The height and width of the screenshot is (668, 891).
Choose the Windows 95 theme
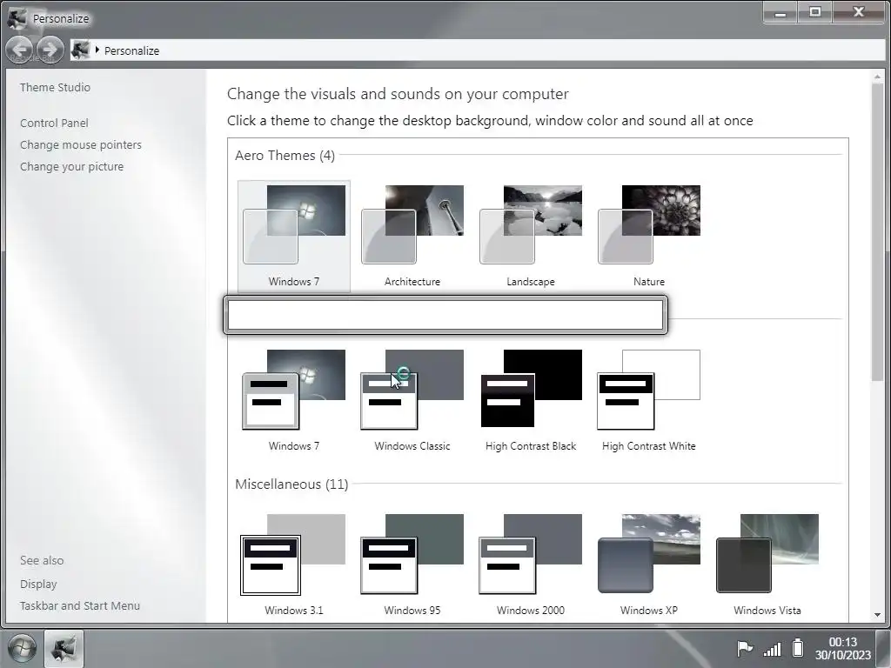[x=412, y=564]
